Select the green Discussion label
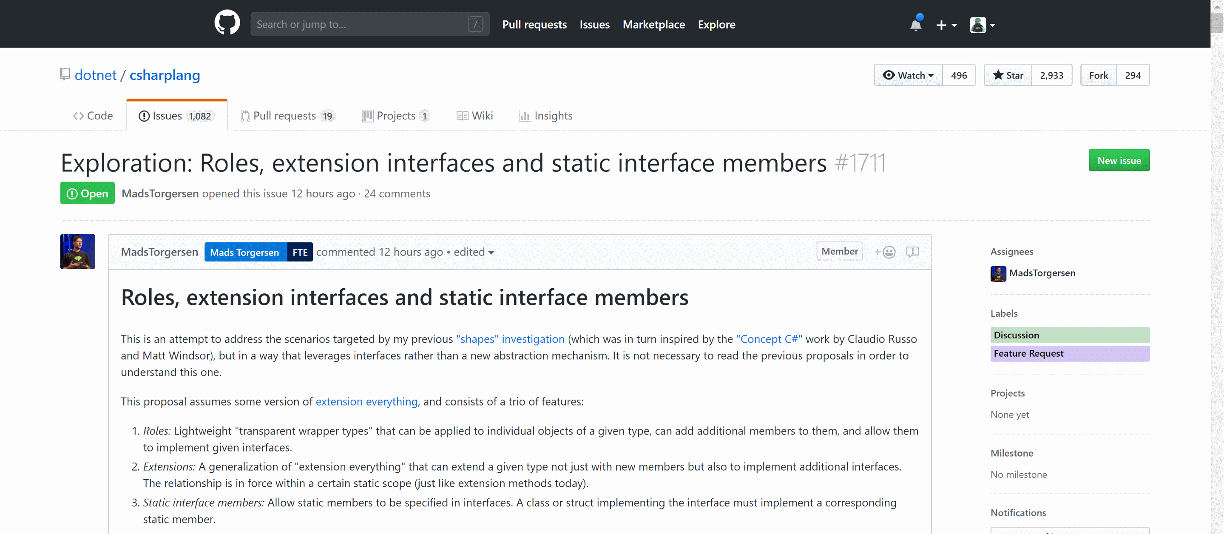This screenshot has height=534, width=1224. pos(1070,335)
